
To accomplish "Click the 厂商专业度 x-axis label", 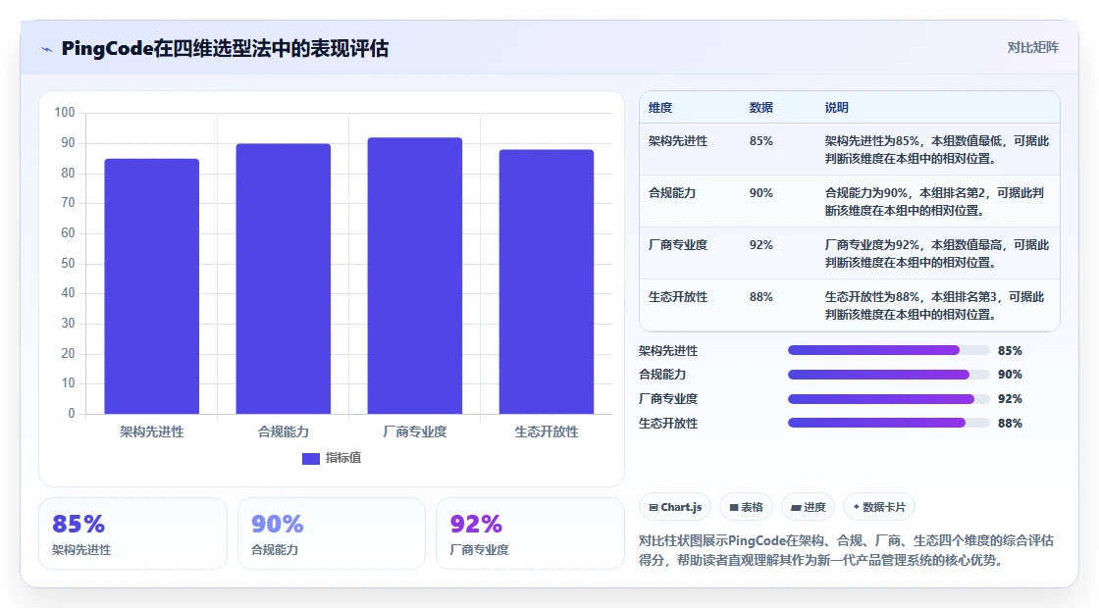I will [x=415, y=431].
